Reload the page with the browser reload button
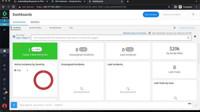 13,7
